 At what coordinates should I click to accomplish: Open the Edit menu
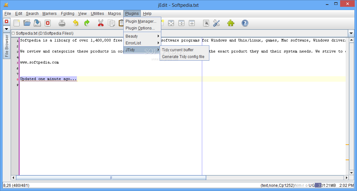pyautogui.click(x=19, y=14)
